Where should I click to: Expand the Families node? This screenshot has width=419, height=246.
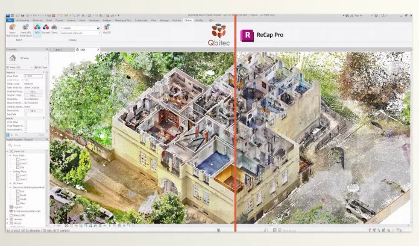[x=7, y=219]
